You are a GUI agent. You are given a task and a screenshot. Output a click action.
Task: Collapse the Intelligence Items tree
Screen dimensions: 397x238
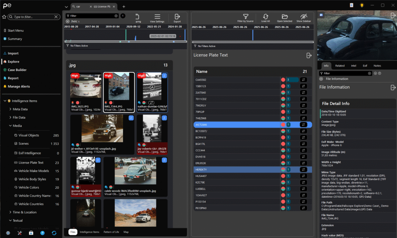click(x=5, y=101)
